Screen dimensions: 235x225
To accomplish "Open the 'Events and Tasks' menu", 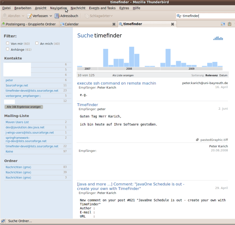I will (102, 8).
